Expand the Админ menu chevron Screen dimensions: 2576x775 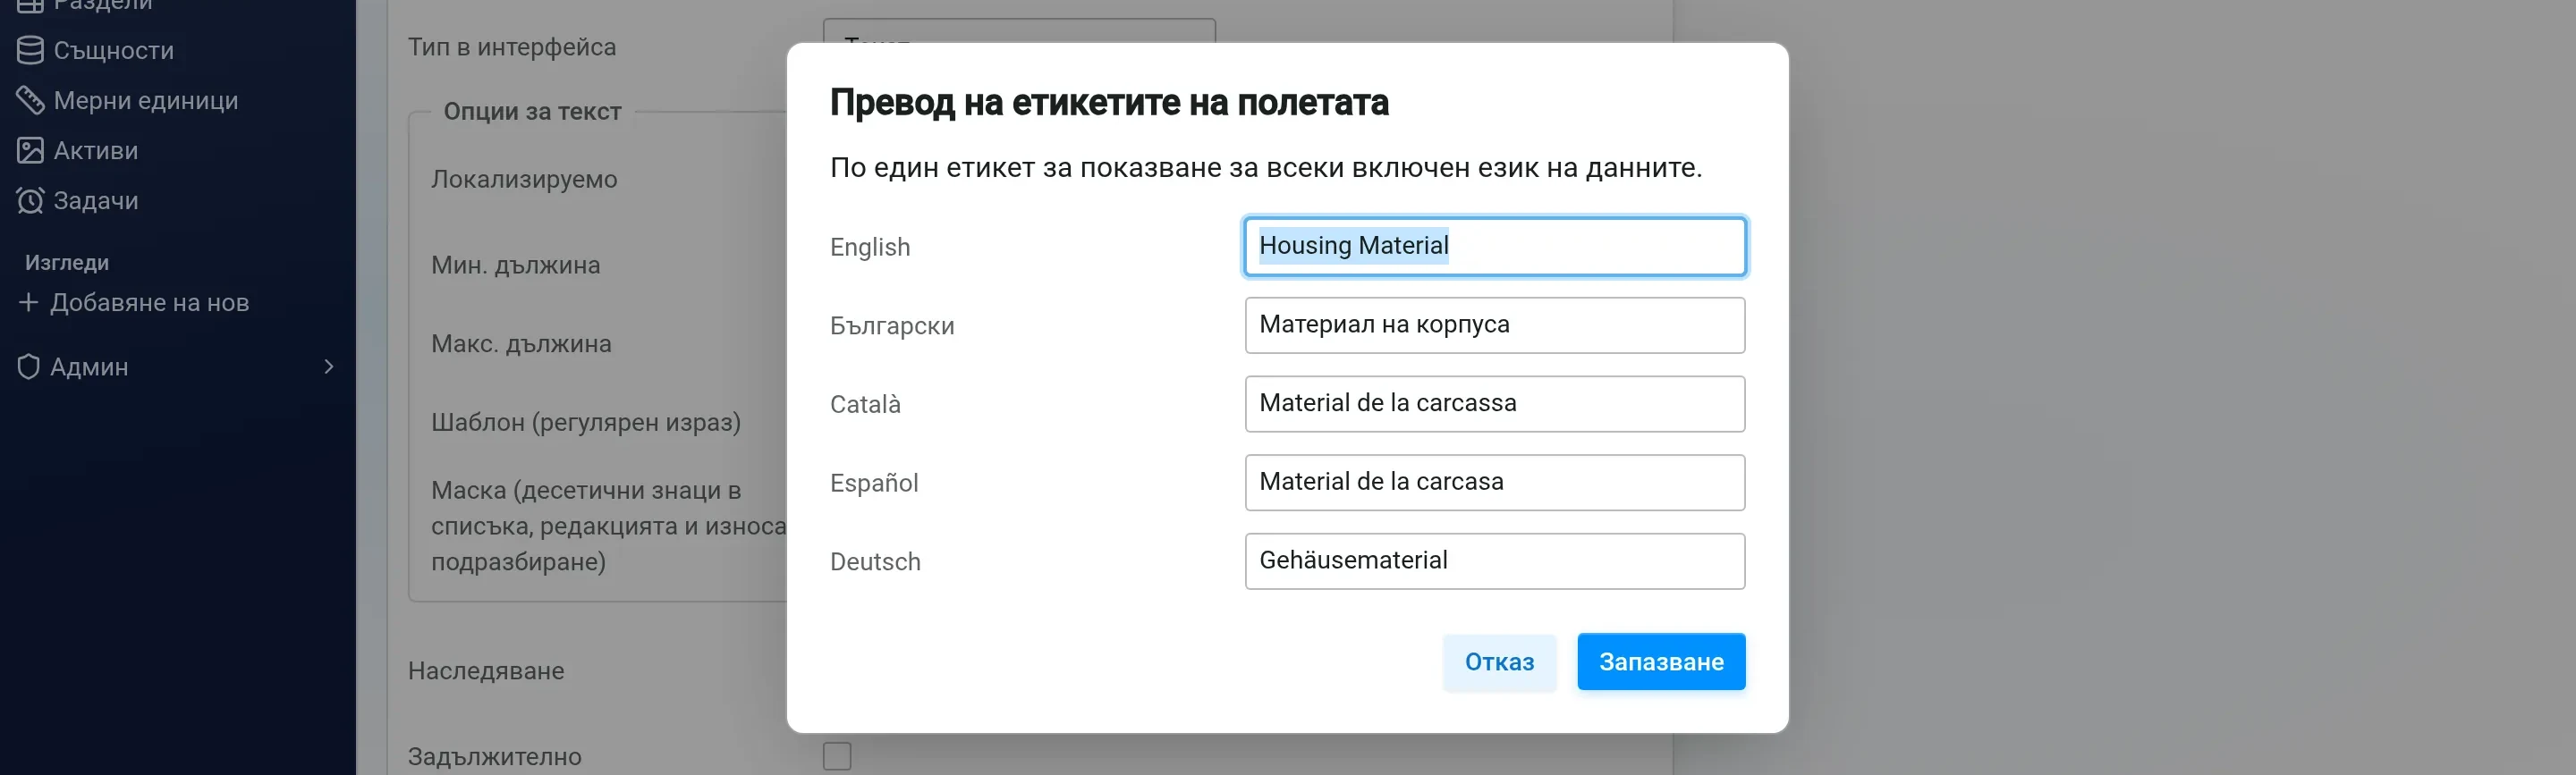[x=329, y=367]
